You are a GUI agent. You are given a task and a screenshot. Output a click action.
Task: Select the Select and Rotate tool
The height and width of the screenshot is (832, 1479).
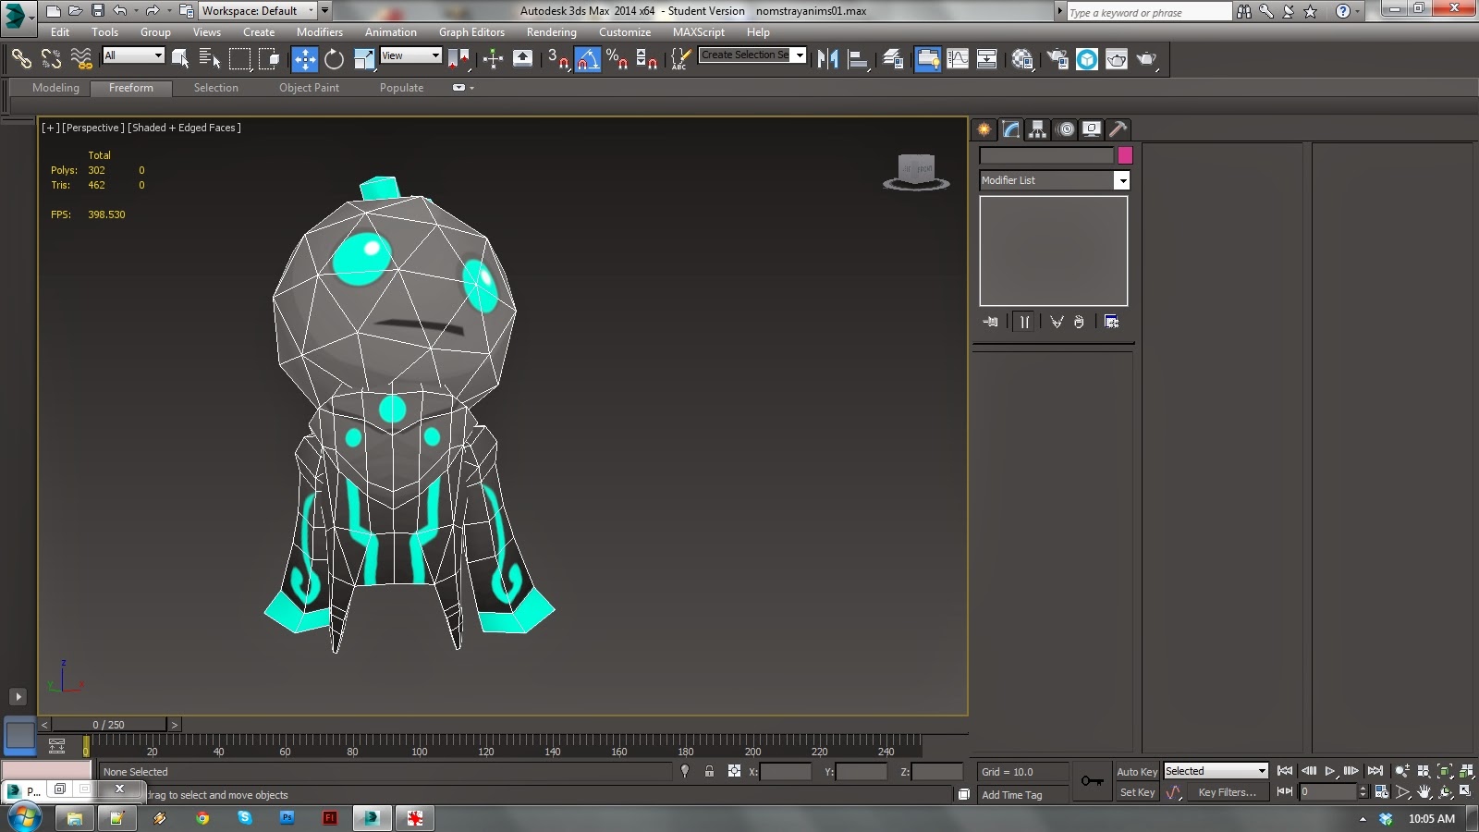pyautogui.click(x=334, y=59)
